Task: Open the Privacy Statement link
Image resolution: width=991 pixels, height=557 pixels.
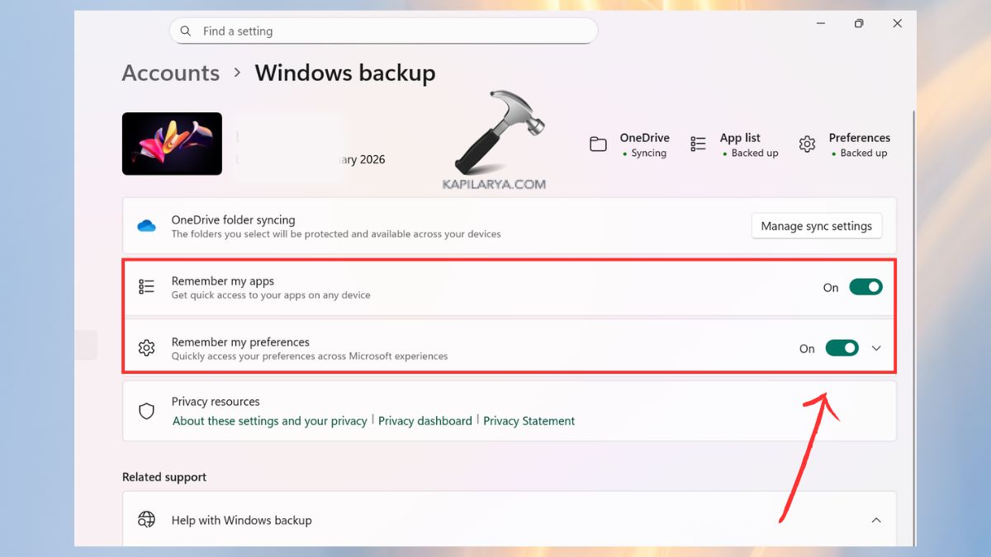Action: coord(529,421)
